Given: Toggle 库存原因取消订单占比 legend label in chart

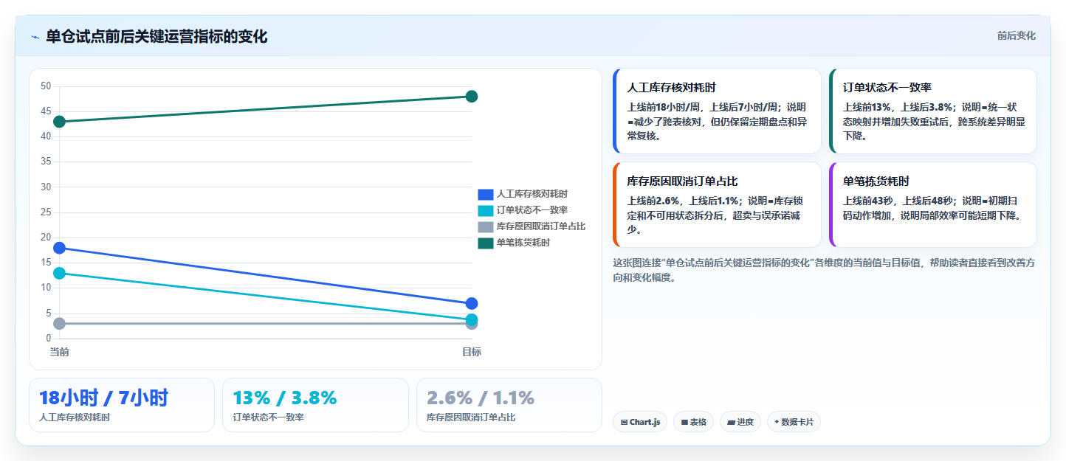Looking at the screenshot, I should [541, 226].
